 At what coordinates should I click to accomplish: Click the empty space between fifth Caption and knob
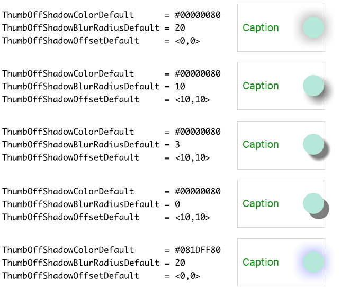(291, 262)
